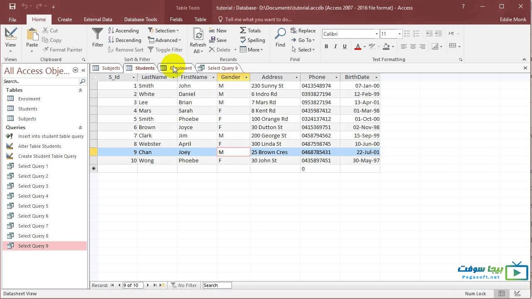
Task: Click the Save icon in the title bar
Action: click(12, 7)
